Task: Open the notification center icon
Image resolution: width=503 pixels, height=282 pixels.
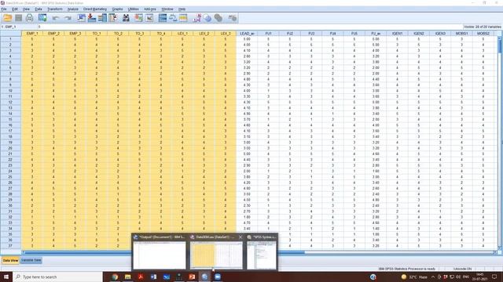Action: 494,277
